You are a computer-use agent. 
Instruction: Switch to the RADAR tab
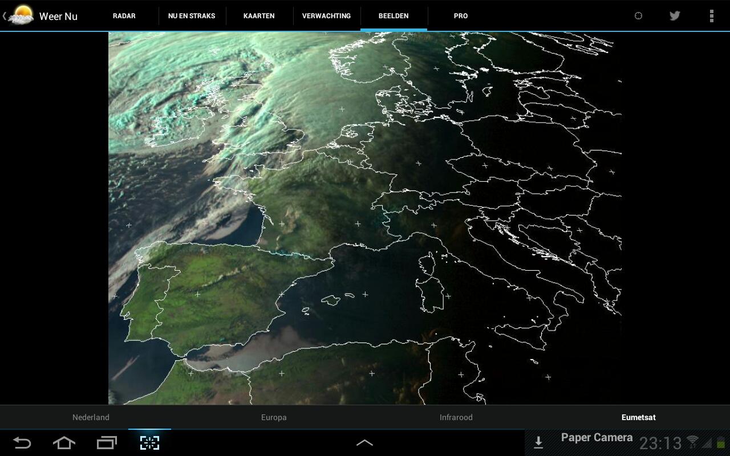(124, 16)
